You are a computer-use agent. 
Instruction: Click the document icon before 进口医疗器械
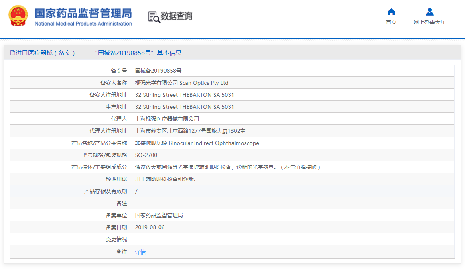(12, 53)
